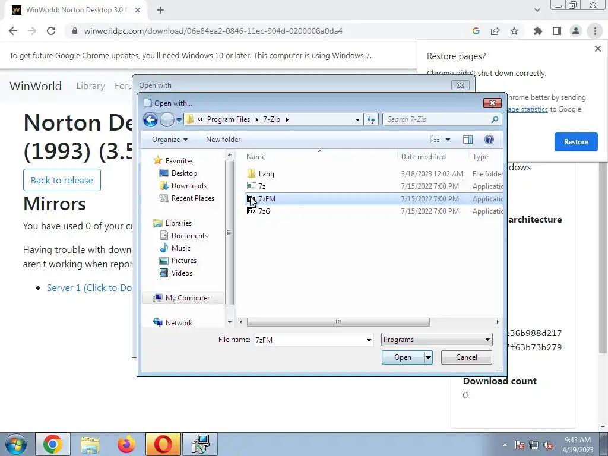
Task: Bookmark this page with the star icon
Action: 514,31
